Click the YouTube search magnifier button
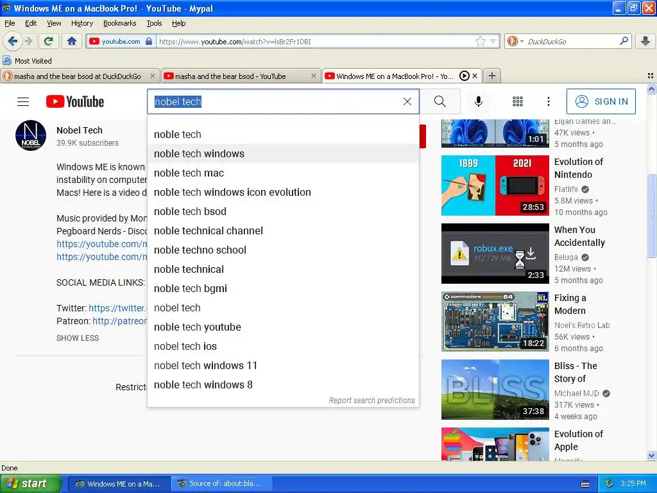 click(439, 101)
